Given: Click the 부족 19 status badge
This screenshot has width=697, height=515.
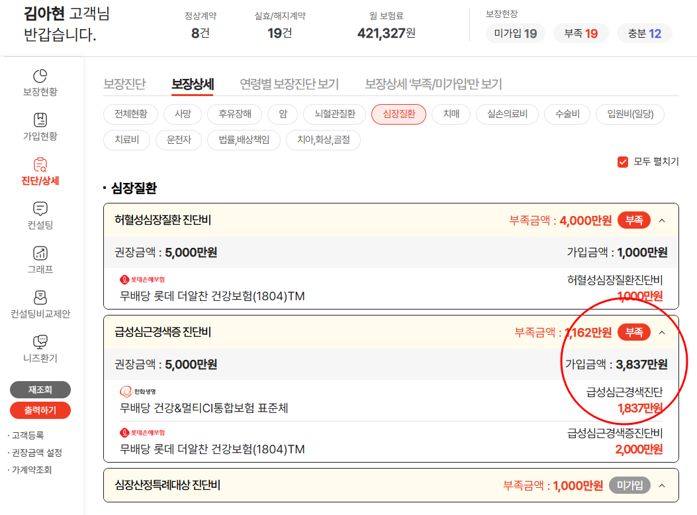Looking at the screenshot, I should (581, 33).
